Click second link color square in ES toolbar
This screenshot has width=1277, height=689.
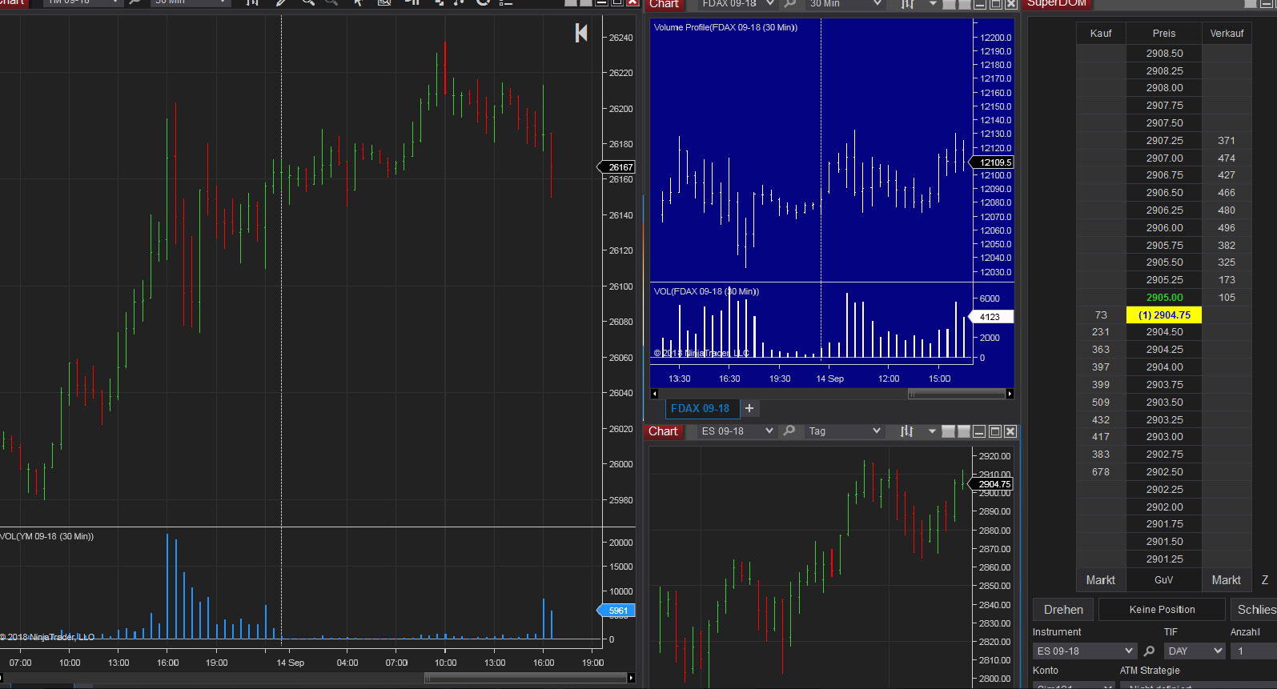964,431
